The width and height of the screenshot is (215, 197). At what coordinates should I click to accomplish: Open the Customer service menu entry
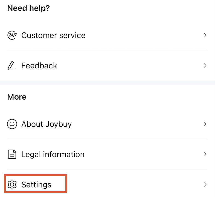point(53,35)
